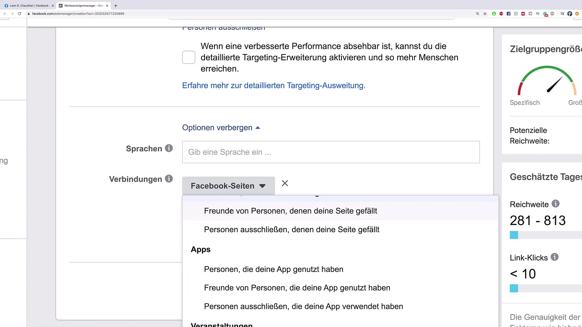This screenshot has width=582, height=327.
Task: Click the orange update arrow icon
Action: [x=577, y=14]
